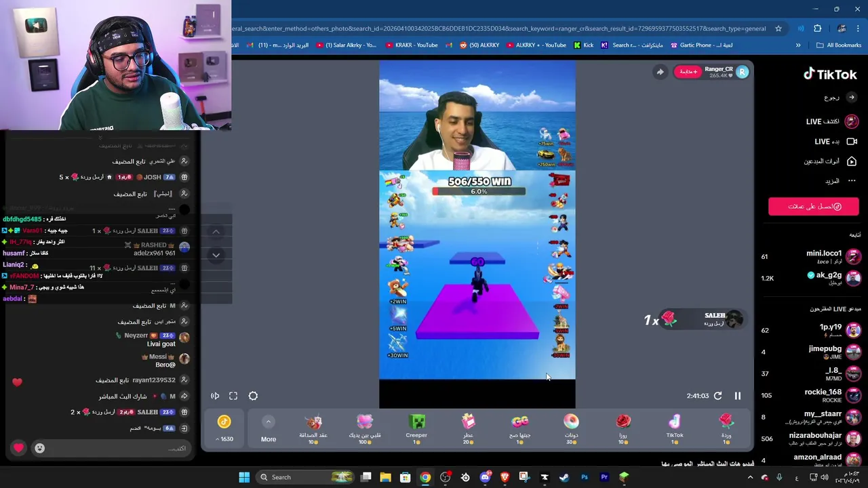Open File Explorer from taskbar
Viewport: 868px width, 488px height.
[x=385, y=477]
